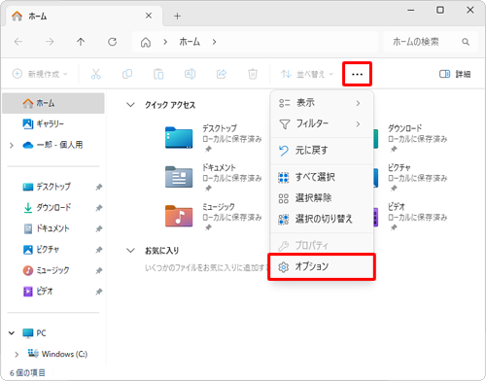Open a new tab with plus button
Viewport: 486px width, 381px height.
[x=177, y=16]
